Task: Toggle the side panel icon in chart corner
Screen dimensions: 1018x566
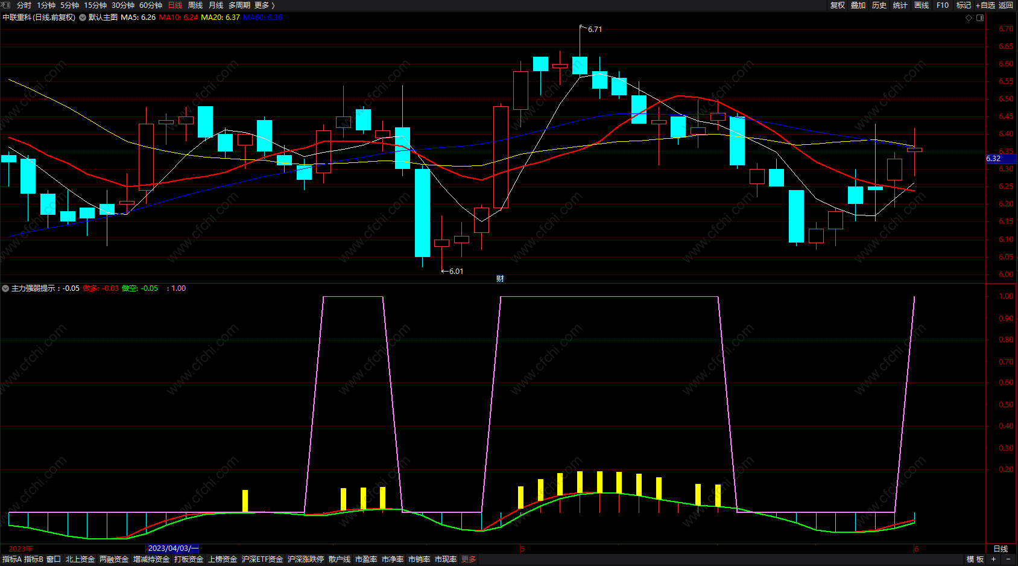Action: pyautogui.click(x=980, y=17)
